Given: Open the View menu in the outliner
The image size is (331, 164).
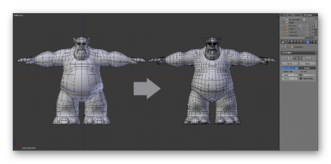Looking at the screenshot, I should pyautogui.click(x=290, y=15).
